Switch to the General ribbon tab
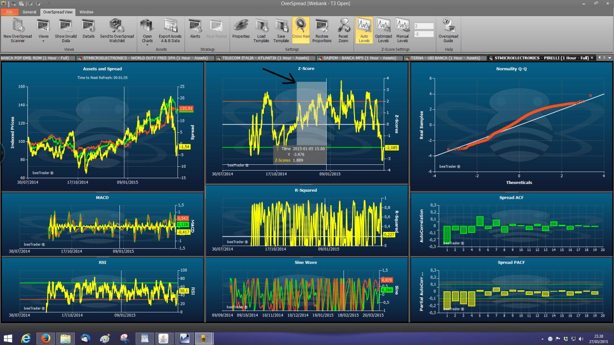Image resolution: width=614 pixels, height=345 pixels. 29,12
